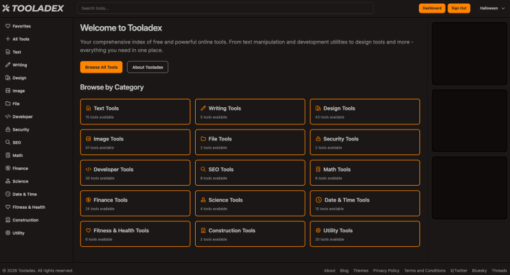This screenshot has width=510, height=275.
Task: Open the Halloween theme dropdown
Action: tap(492, 8)
